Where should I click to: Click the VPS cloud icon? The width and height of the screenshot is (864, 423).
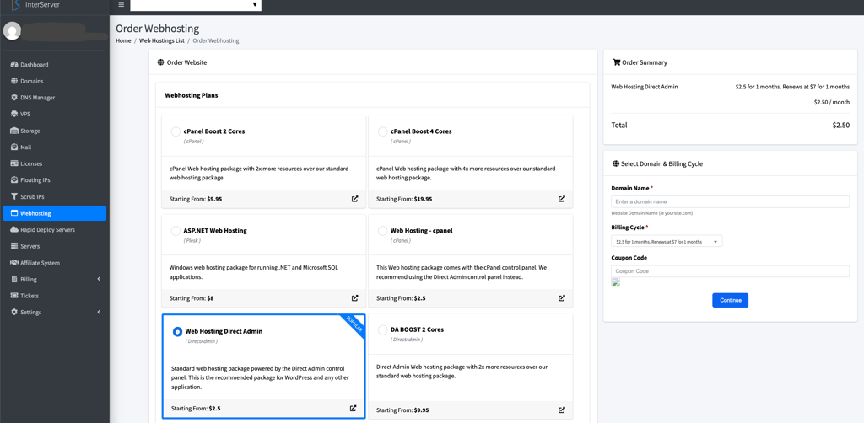point(14,114)
